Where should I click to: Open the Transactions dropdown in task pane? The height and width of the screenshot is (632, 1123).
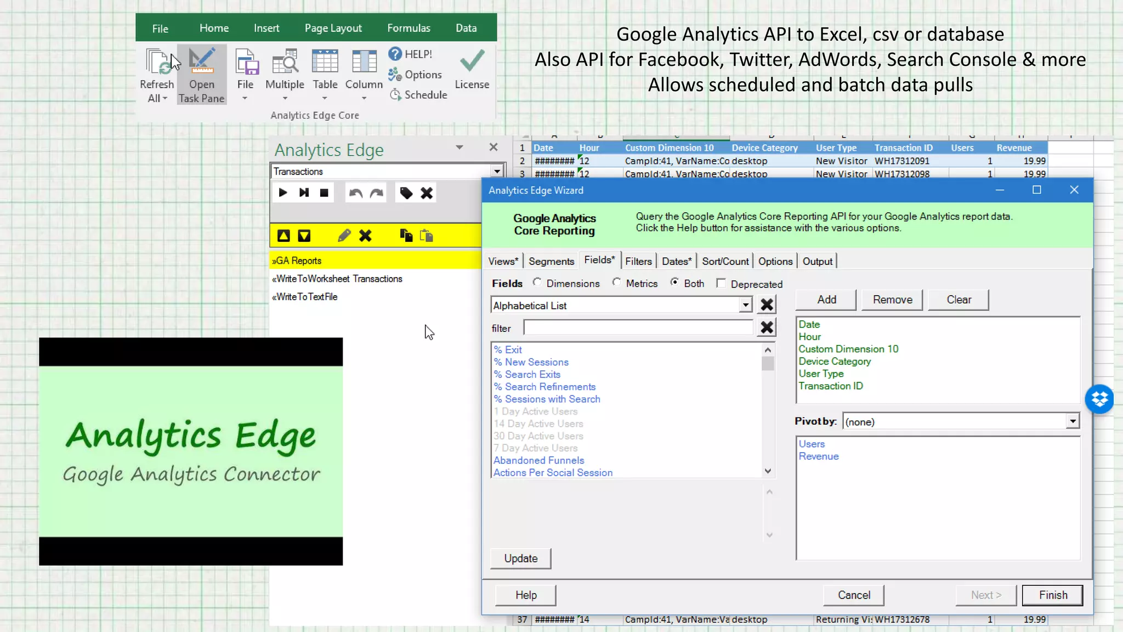click(497, 171)
